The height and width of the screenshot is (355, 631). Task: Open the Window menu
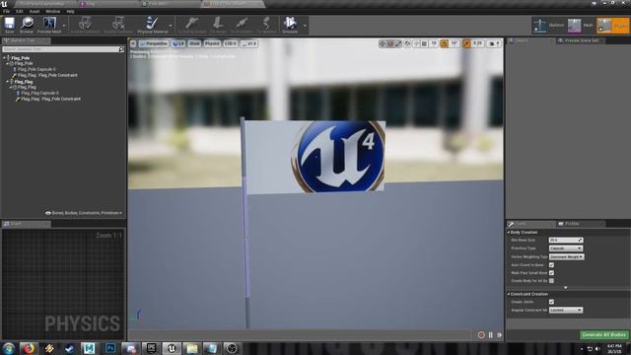click(52, 11)
